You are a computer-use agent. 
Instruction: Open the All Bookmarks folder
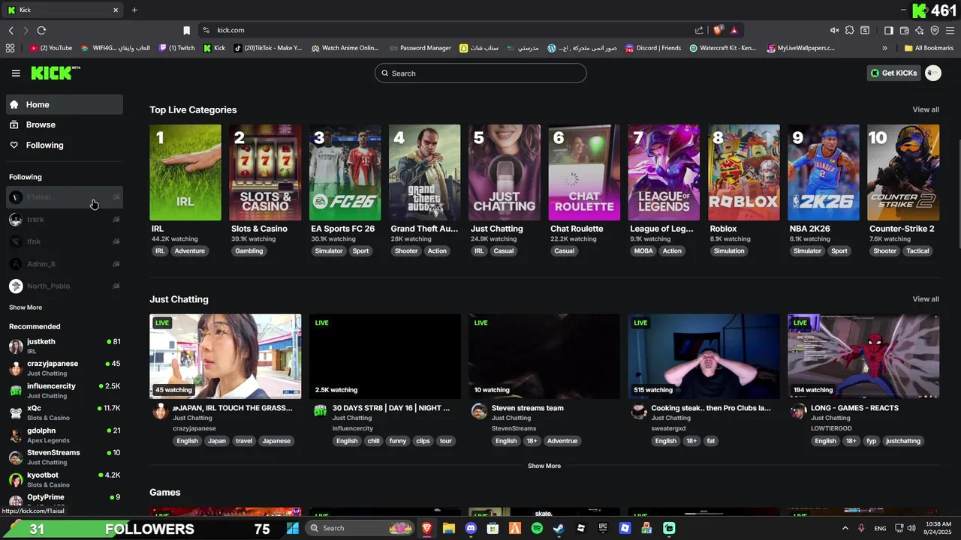(929, 48)
